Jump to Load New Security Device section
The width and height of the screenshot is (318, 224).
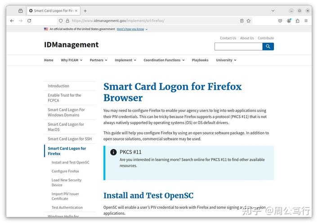point(67,182)
